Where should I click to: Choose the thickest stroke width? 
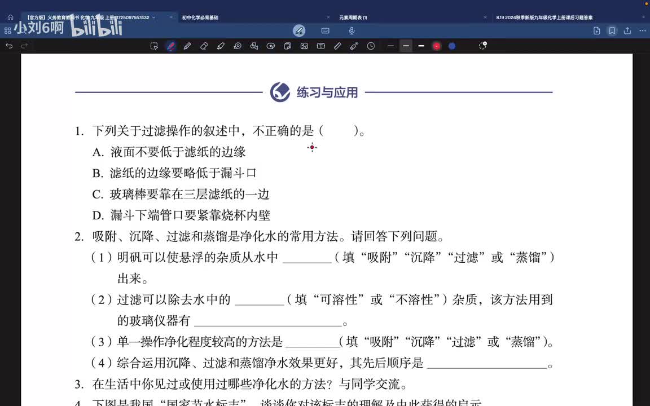click(x=421, y=46)
